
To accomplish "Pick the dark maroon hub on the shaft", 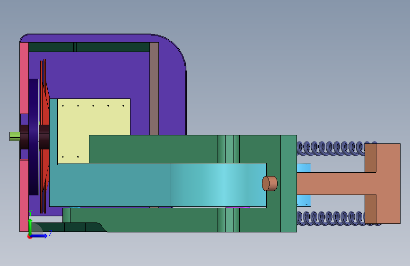I will click(44, 137).
